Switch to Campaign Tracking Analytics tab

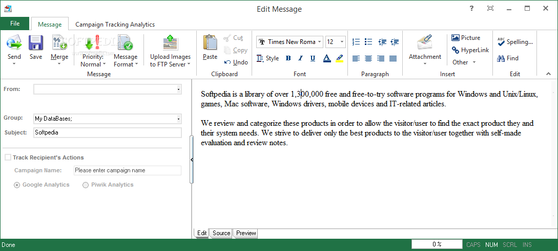pos(115,25)
